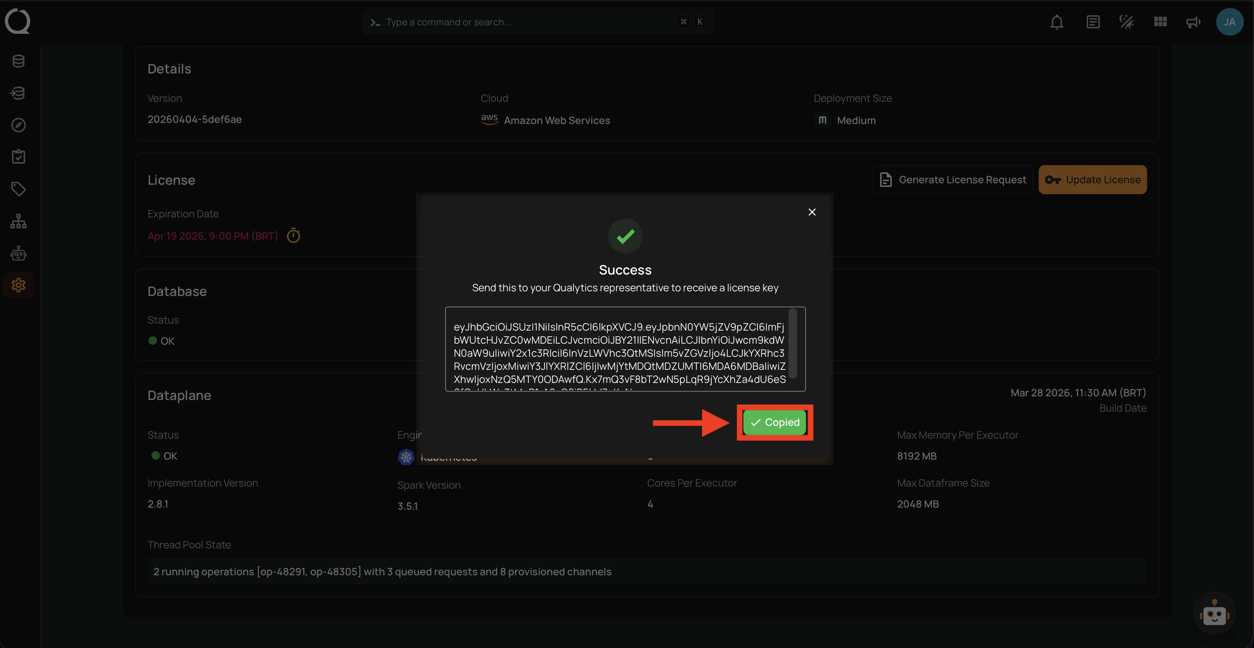
Task: Click the Implementation Version value 2.8.1
Action: 158,504
